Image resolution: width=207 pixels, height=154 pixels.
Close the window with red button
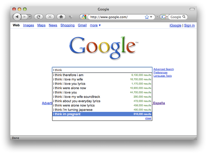coord(14,9)
